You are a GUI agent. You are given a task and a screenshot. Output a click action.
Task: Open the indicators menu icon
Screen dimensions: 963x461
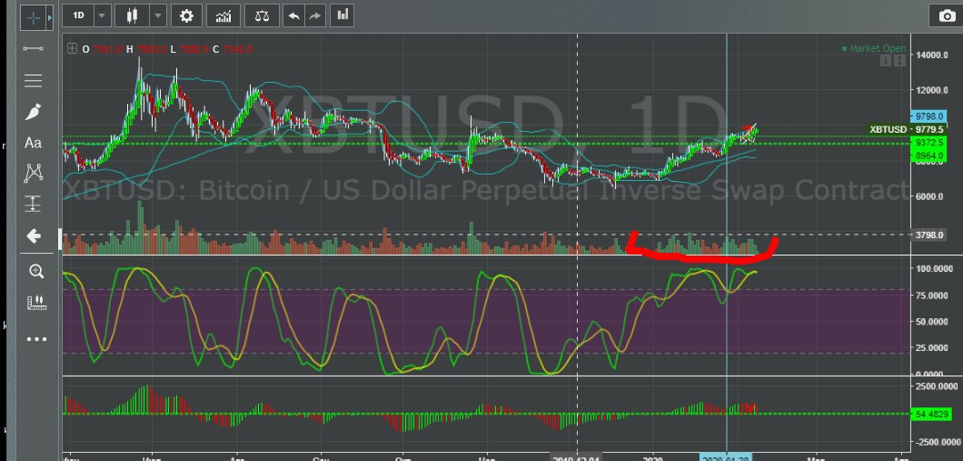(223, 16)
